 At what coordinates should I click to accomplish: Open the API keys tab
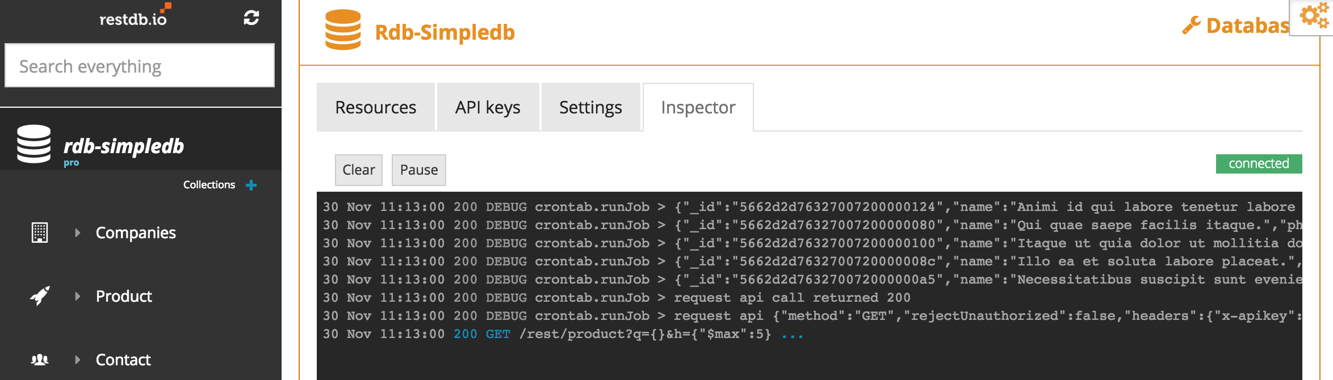click(488, 107)
